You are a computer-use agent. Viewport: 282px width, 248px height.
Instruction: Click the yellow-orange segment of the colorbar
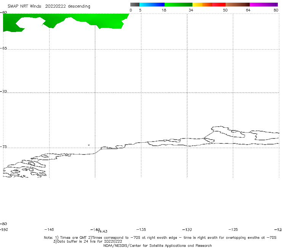pyautogui.click(x=202, y=5)
